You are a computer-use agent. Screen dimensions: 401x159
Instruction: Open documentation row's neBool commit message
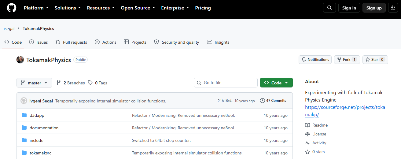click(x=183, y=128)
